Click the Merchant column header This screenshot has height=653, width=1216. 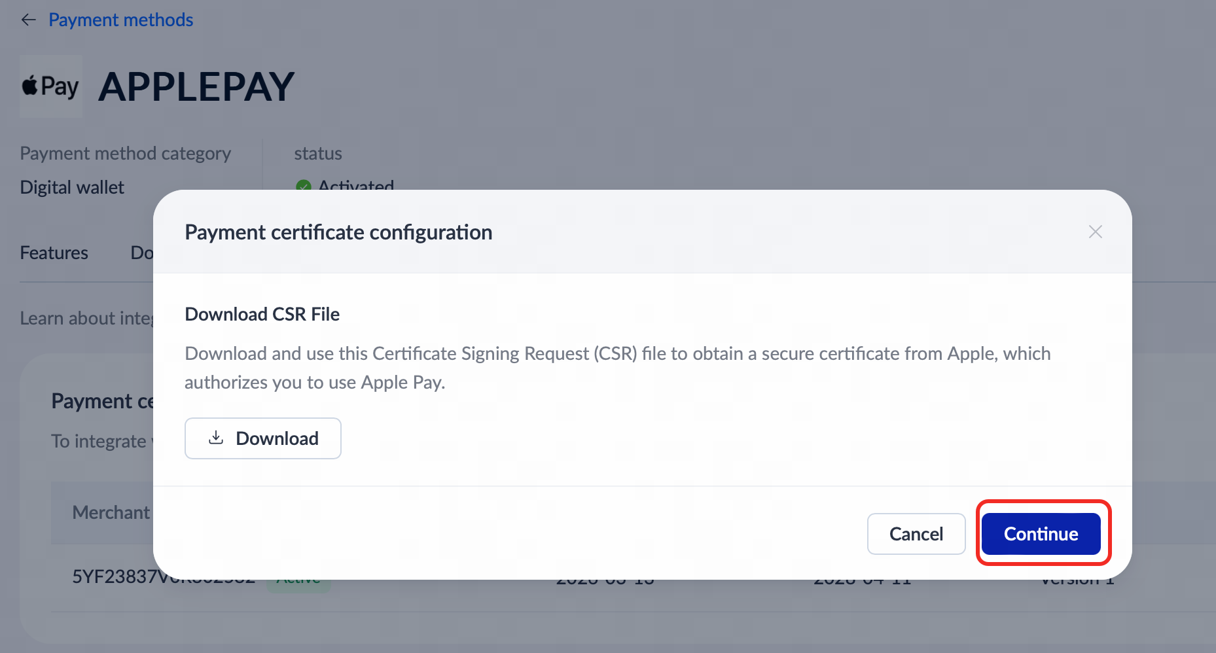click(111, 512)
